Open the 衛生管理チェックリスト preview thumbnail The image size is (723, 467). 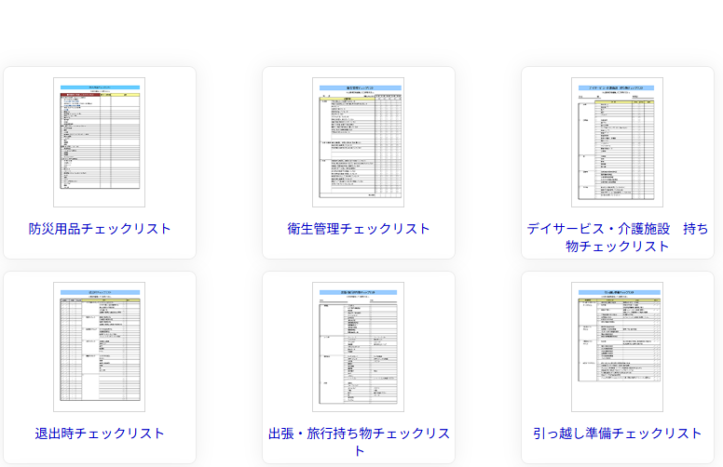358,142
